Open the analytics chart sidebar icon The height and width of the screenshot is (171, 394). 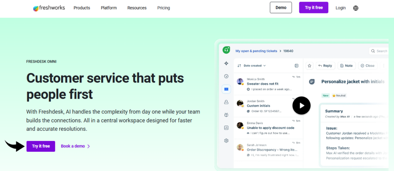(226, 128)
